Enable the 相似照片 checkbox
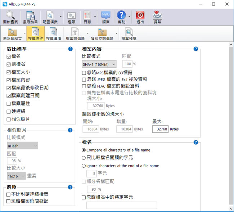This screenshot has width=234, height=212. 9,119
